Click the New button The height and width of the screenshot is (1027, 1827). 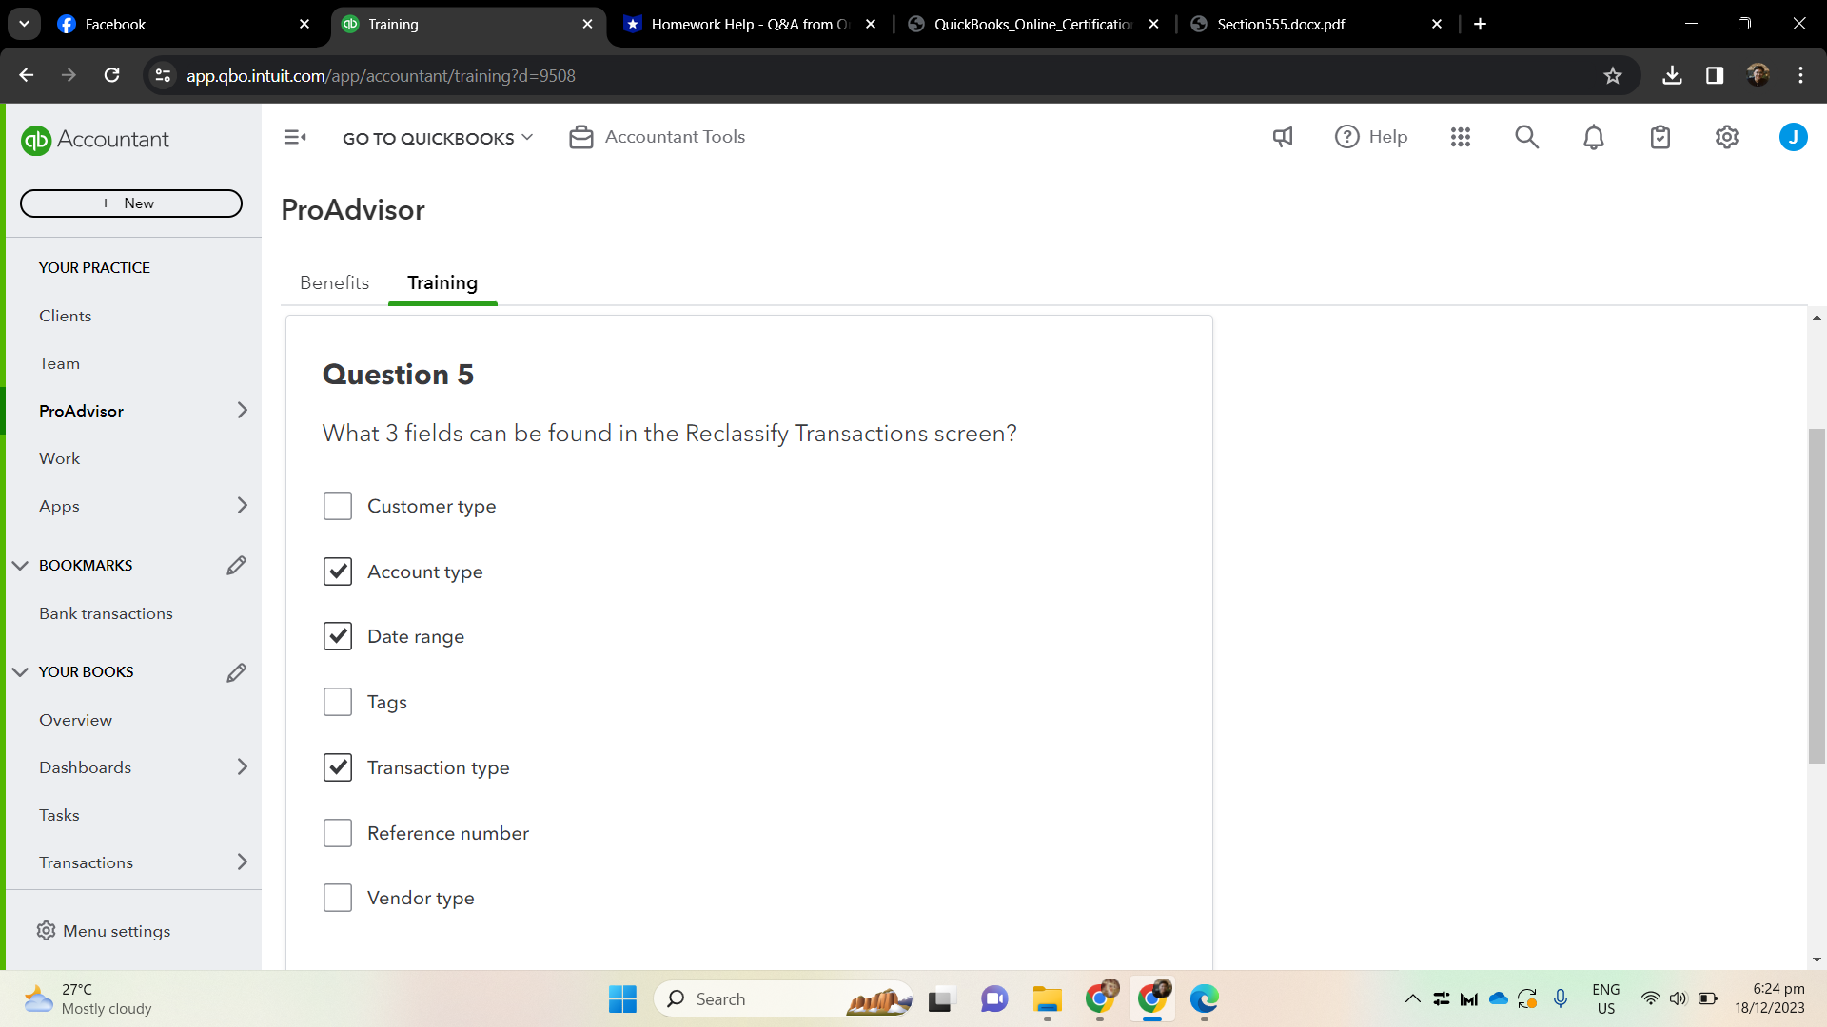click(x=131, y=203)
